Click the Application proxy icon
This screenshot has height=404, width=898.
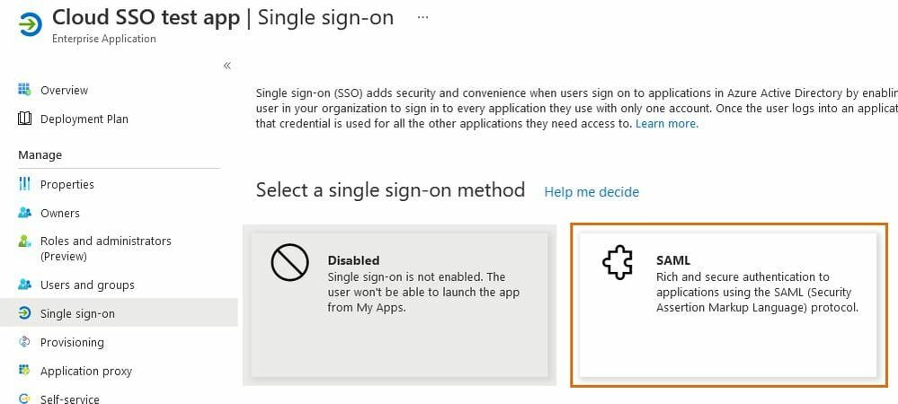pyautogui.click(x=24, y=371)
